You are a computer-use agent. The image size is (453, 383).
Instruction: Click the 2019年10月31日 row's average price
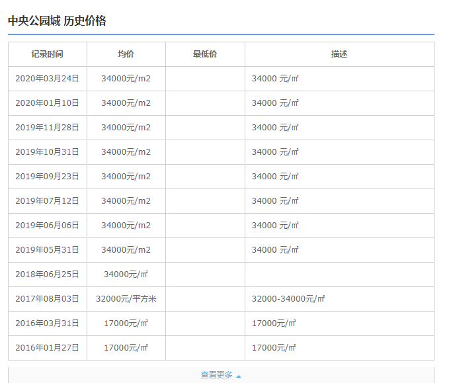pos(126,152)
